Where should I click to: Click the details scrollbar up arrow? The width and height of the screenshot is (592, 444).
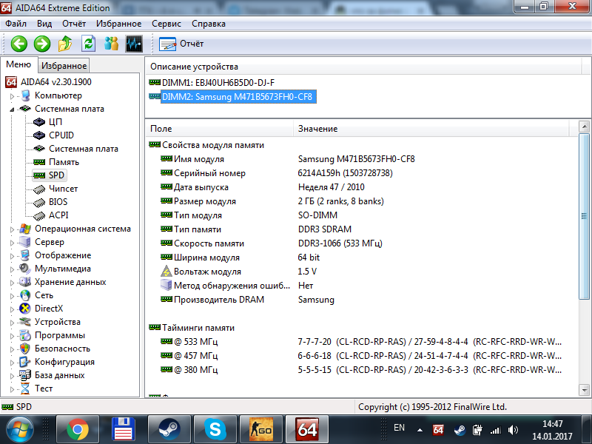[584, 127]
